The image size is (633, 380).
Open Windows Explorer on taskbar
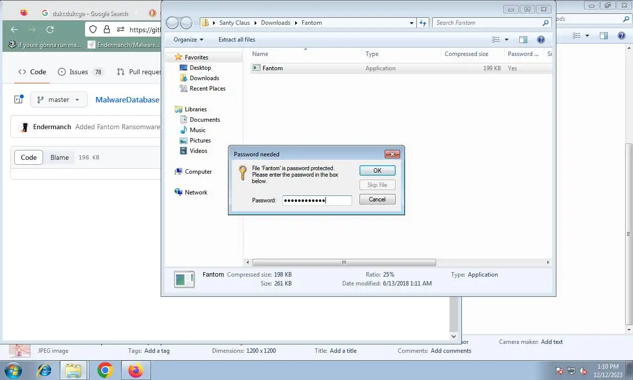point(74,370)
